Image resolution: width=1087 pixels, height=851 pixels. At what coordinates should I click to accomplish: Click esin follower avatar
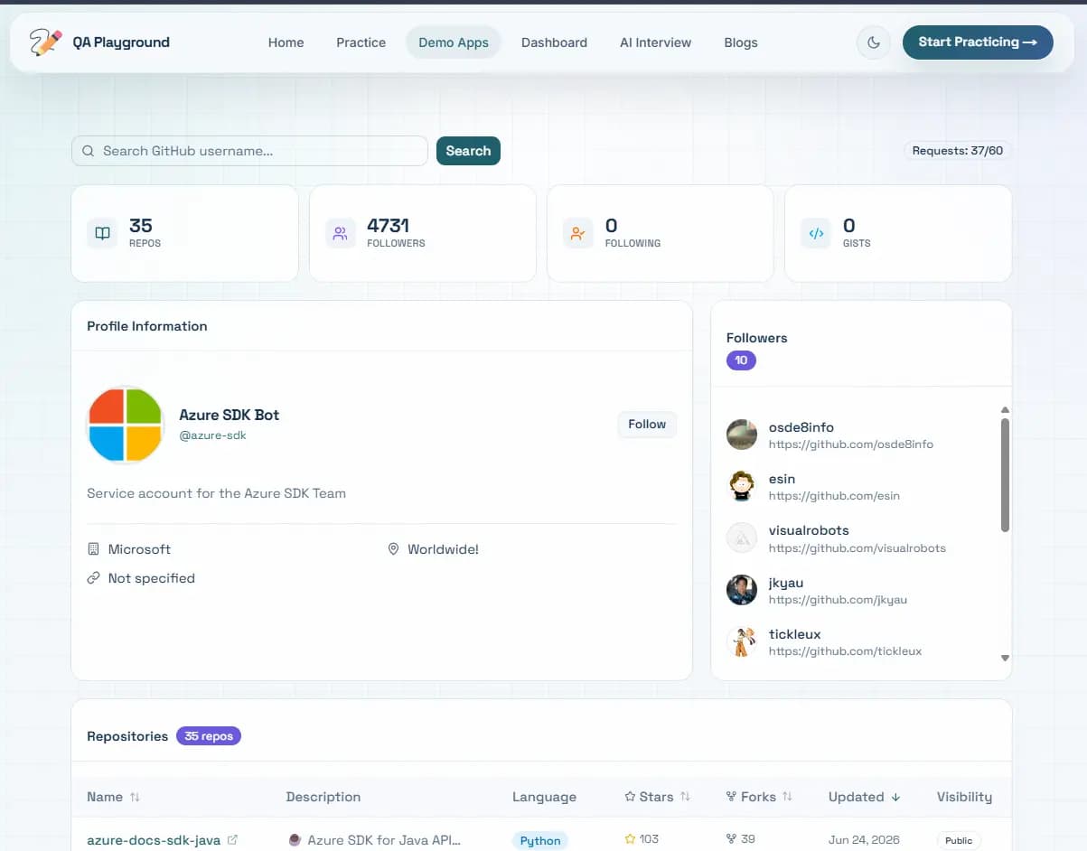[742, 486]
